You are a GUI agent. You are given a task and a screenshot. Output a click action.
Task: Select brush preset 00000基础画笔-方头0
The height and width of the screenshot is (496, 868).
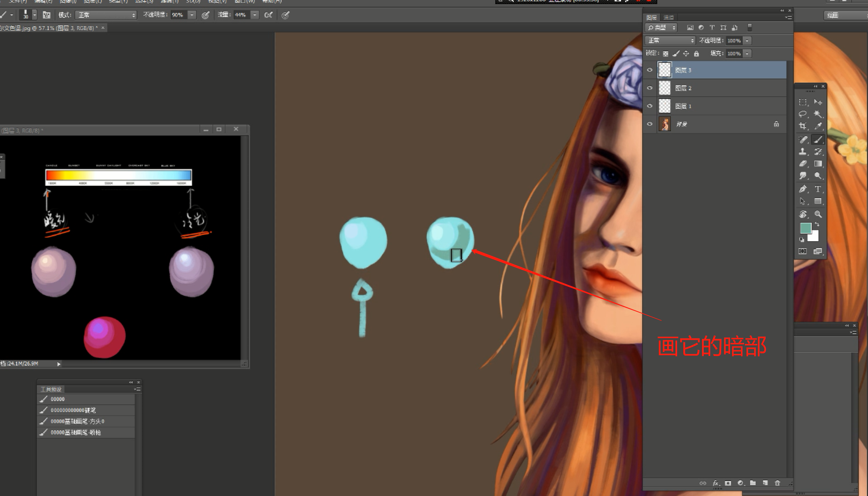coord(77,421)
